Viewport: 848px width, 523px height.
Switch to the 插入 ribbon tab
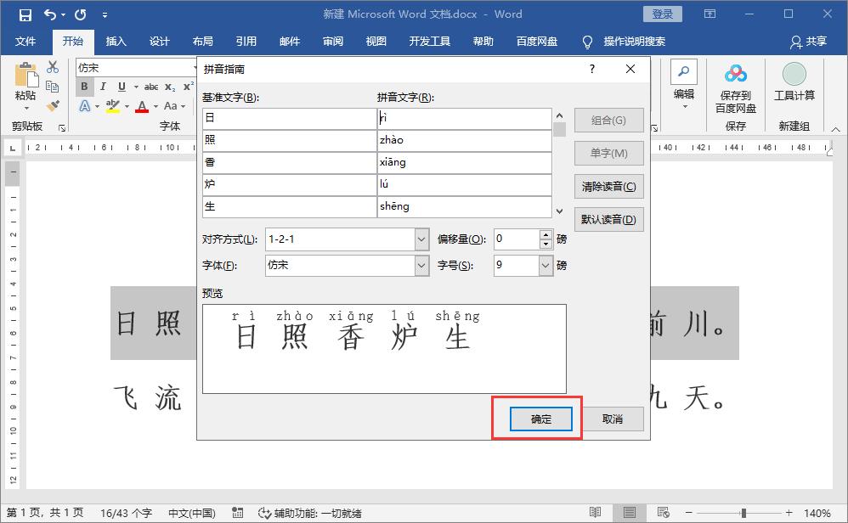(x=116, y=40)
